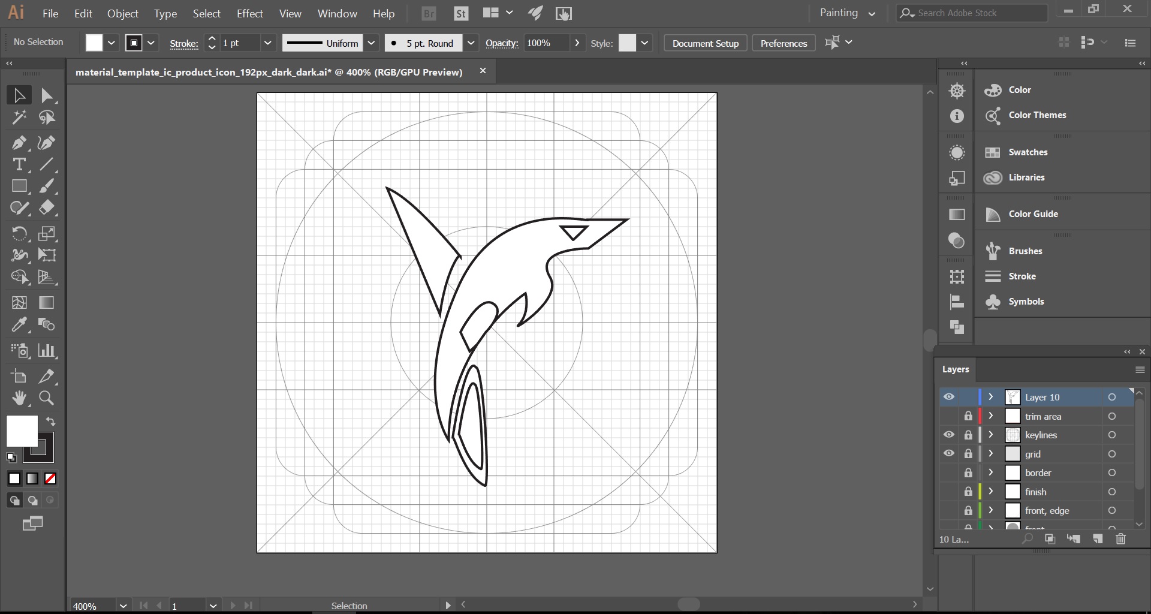Select the Rectangle tool
This screenshot has height=614, width=1151.
[x=19, y=186]
